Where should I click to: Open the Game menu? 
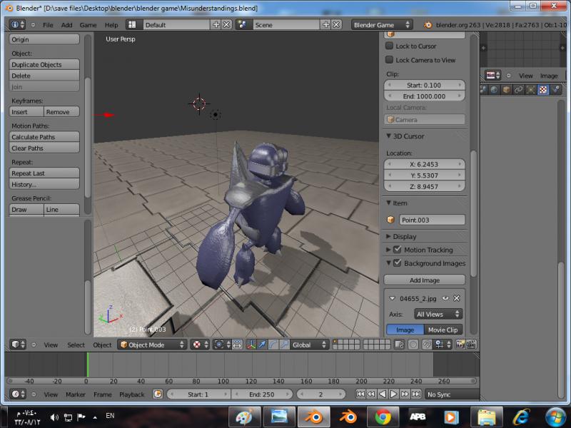click(x=88, y=25)
